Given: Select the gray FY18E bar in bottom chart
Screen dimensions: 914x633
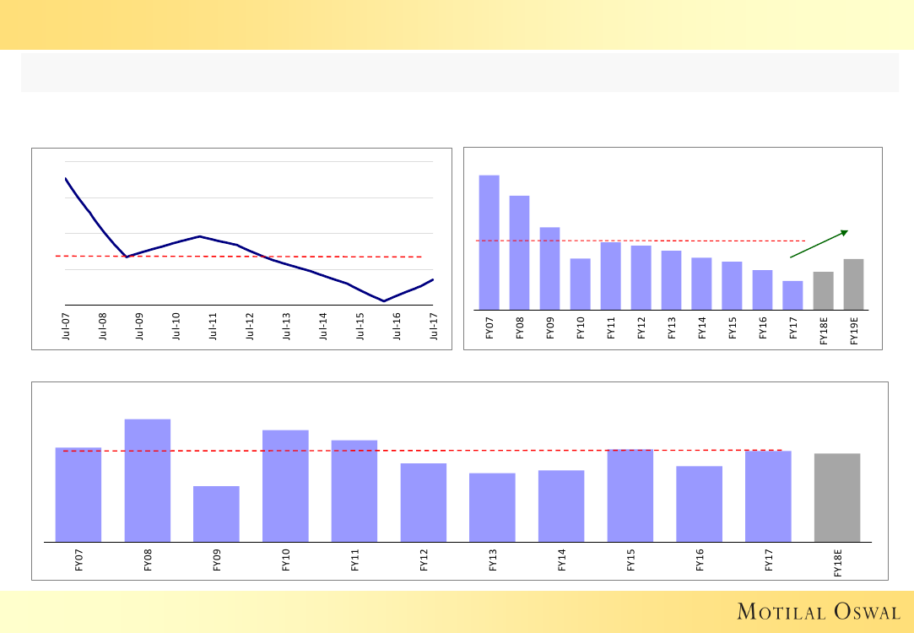Looking at the screenshot, I should (x=837, y=498).
